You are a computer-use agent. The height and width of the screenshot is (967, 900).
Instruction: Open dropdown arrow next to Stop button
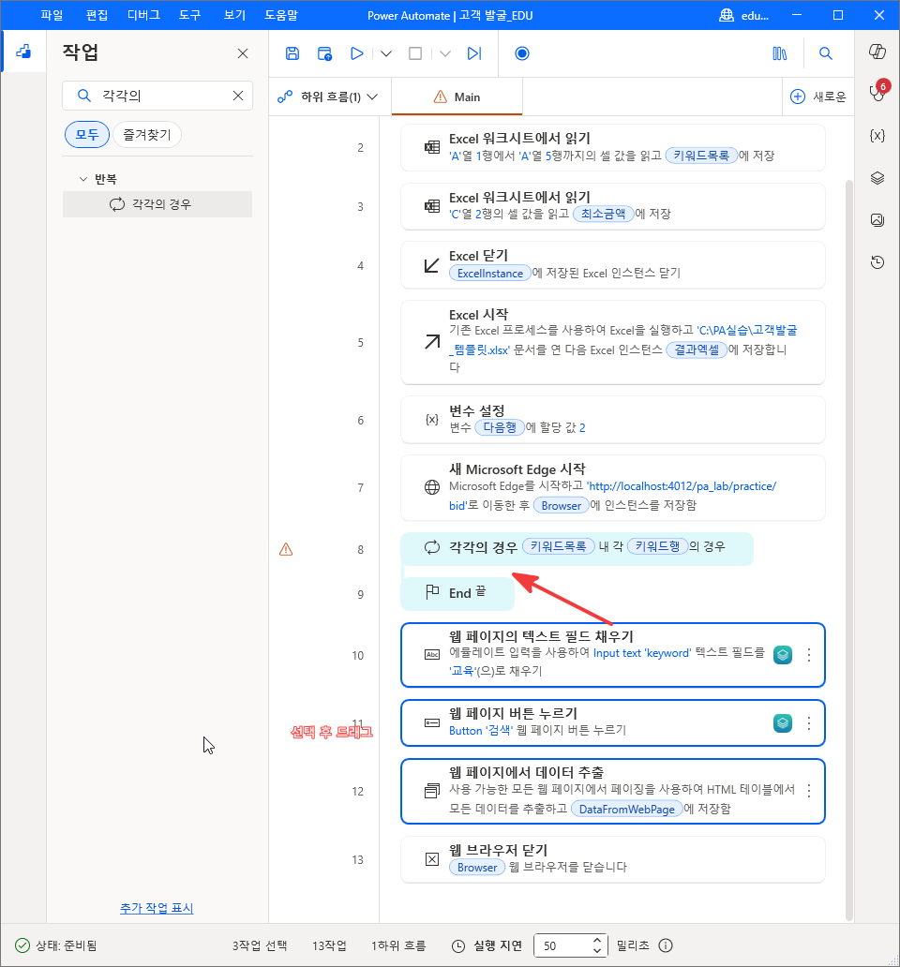(x=445, y=53)
